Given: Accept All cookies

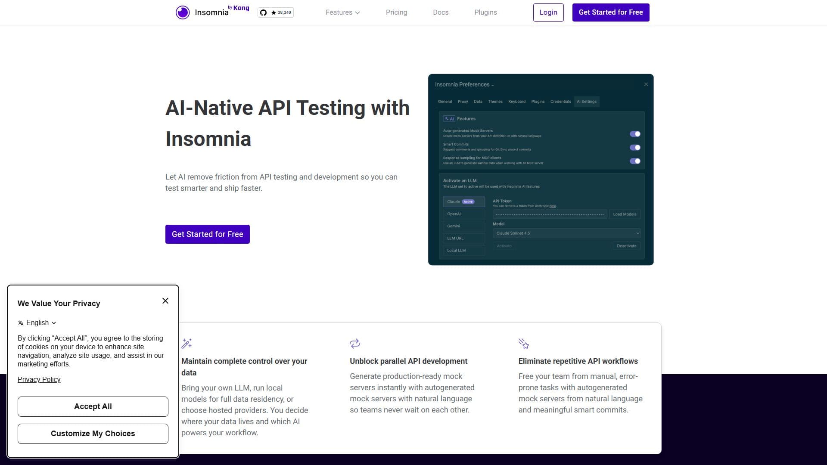Looking at the screenshot, I should point(93,406).
